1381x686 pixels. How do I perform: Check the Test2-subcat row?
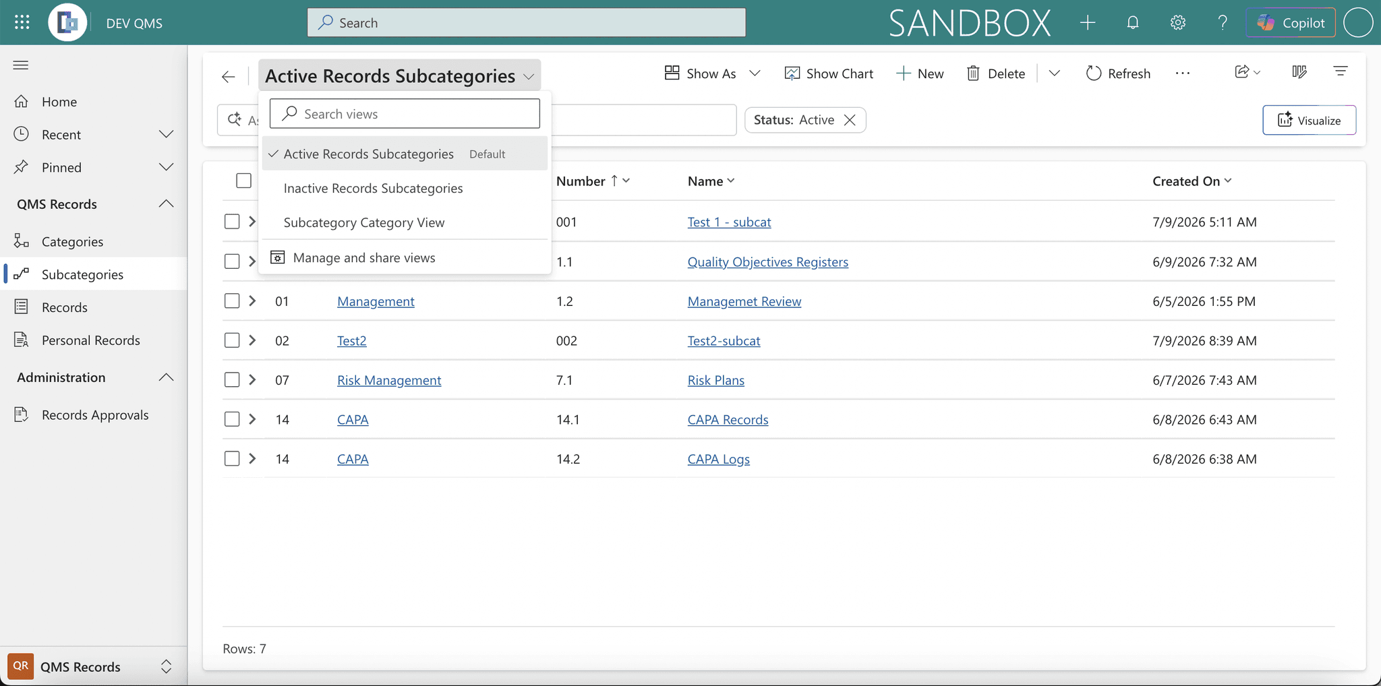pos(232,340)
